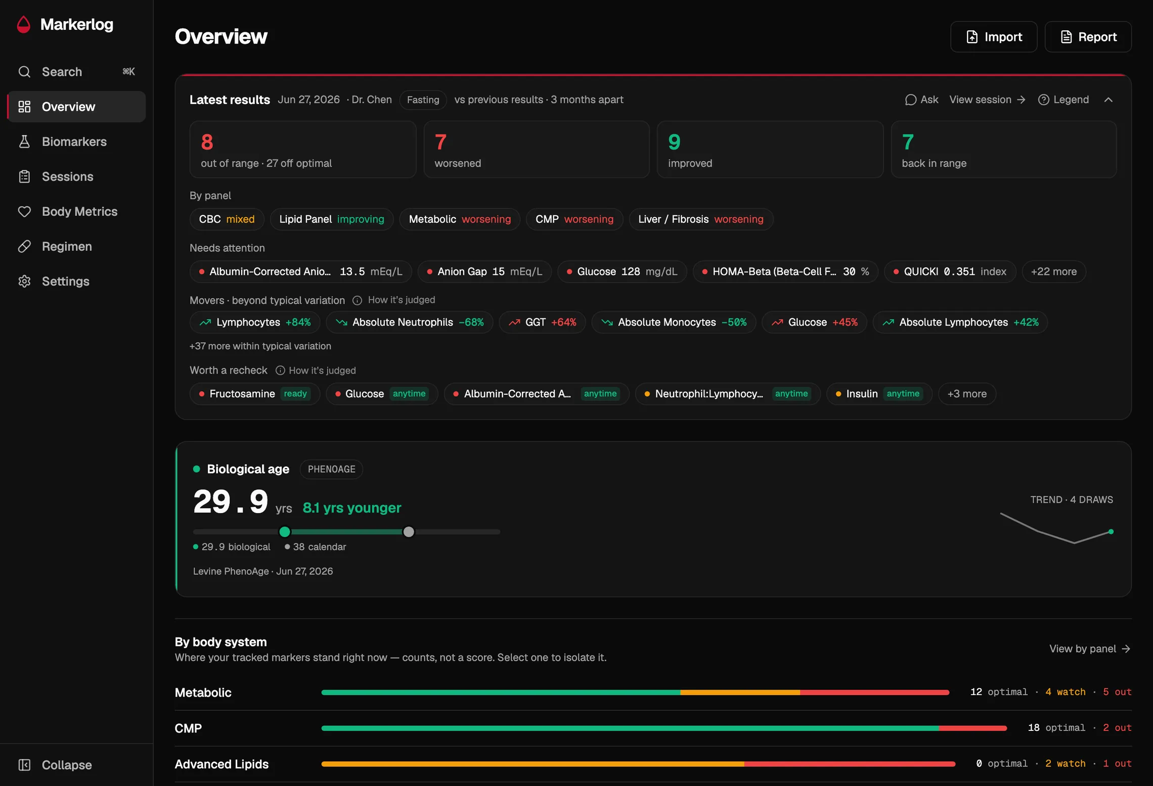Screen dimensions: 1153x786
Task: Select the Overview nav item
Action: click(x=76, y=107)
